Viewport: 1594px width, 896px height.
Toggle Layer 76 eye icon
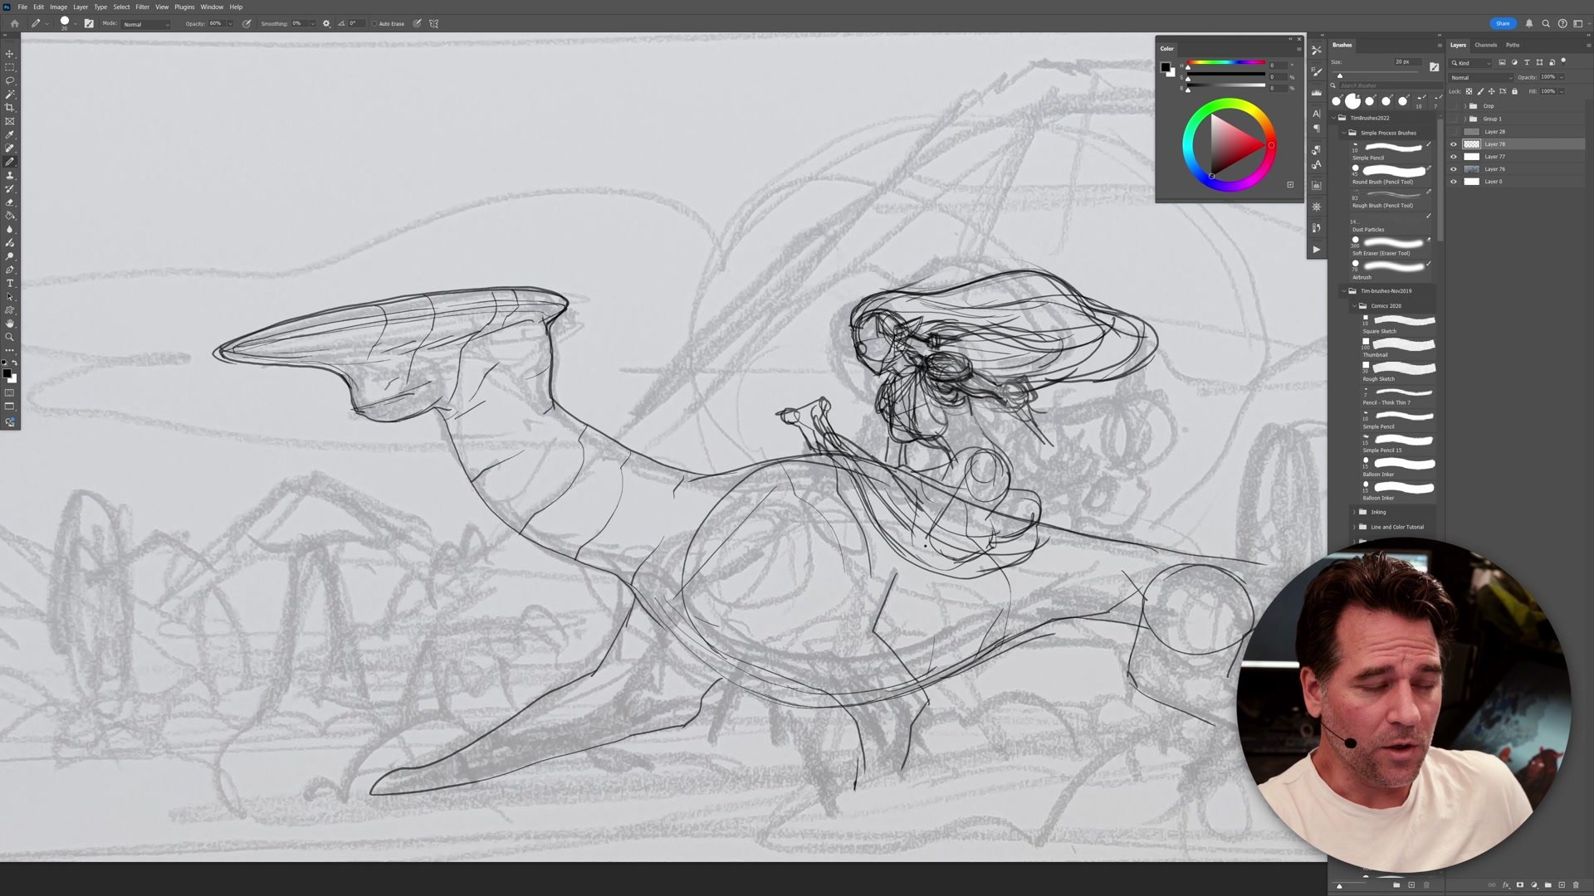(1454, 169)
